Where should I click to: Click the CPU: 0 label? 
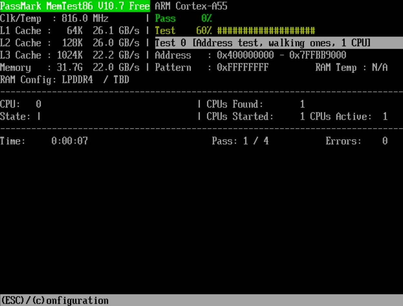(21, 104)
